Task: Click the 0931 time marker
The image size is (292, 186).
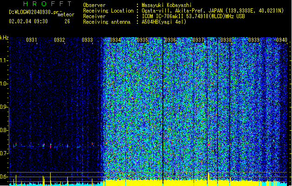Action: pyautogui.click(x=31, y=40)
